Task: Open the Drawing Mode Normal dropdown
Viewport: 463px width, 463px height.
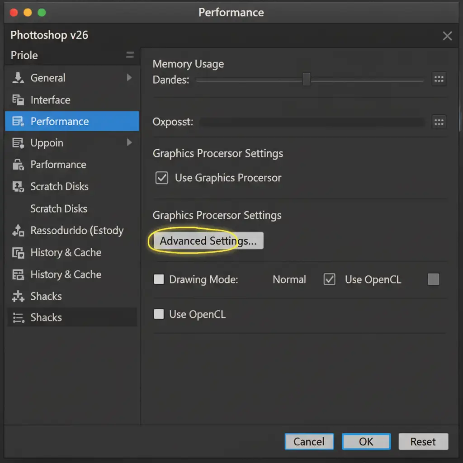Action: (289, 279)
